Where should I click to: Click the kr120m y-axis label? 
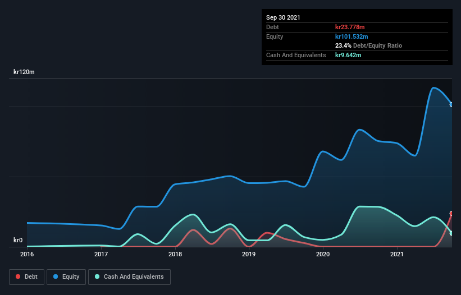pyautogui.click(x=24, y=72)
